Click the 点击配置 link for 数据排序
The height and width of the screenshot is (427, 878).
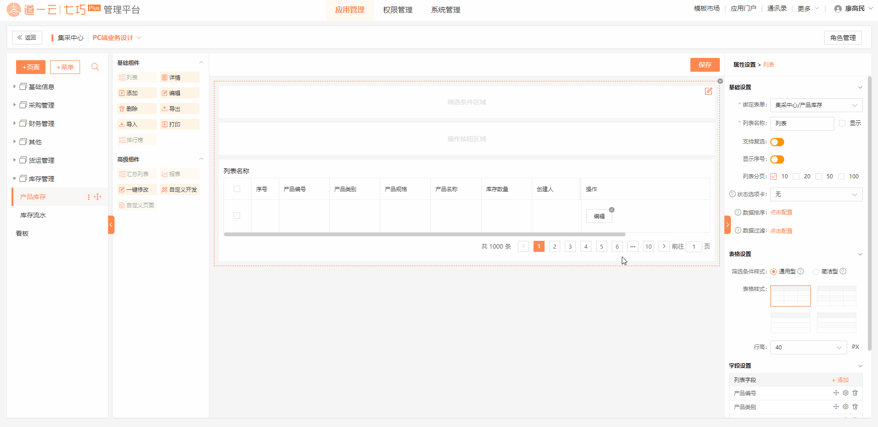(781, 212)
